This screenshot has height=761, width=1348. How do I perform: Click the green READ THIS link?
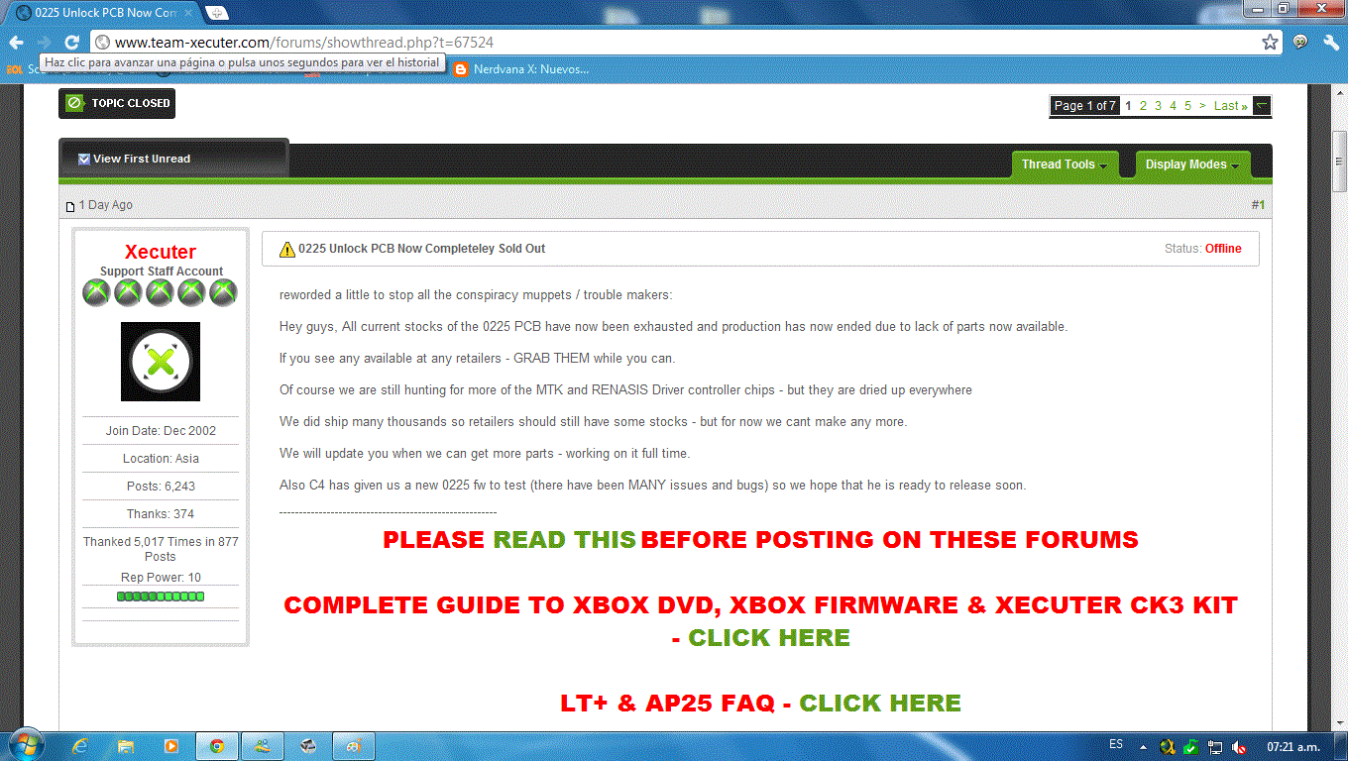(x=564, y=540)
